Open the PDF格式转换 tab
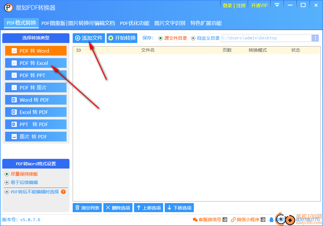 [x=21, y=23]
